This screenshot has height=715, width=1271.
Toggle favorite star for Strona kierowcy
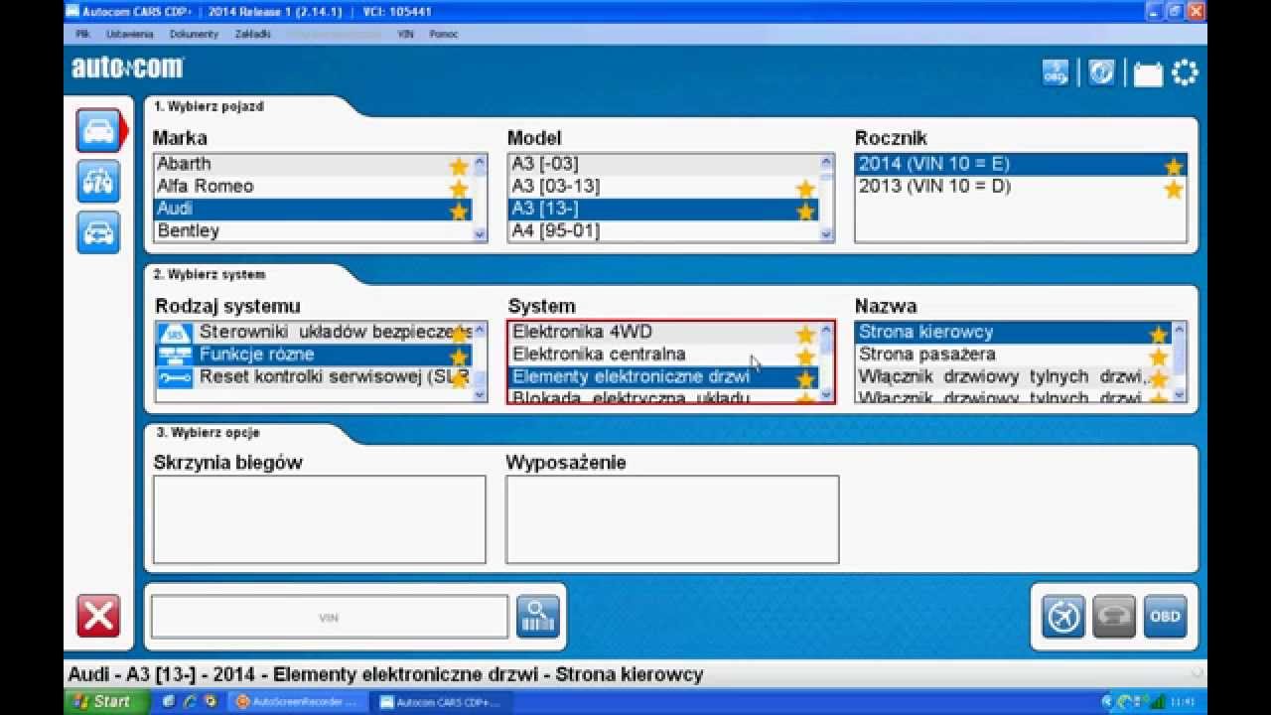click(1158, 335)
